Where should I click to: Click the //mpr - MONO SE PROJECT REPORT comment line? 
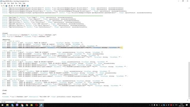tap(14, 60)
